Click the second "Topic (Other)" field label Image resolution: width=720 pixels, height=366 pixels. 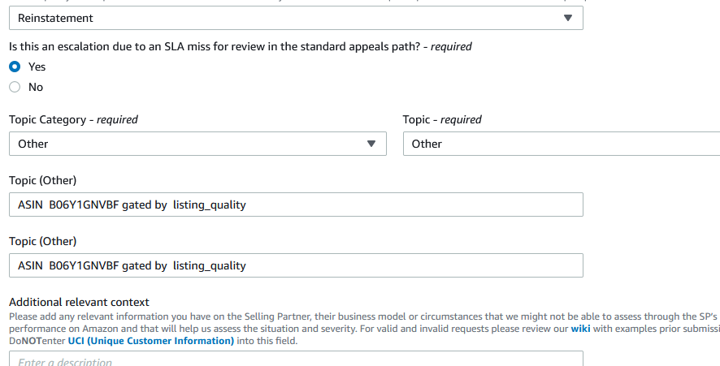pyautogui.click(x=43, y=241)
